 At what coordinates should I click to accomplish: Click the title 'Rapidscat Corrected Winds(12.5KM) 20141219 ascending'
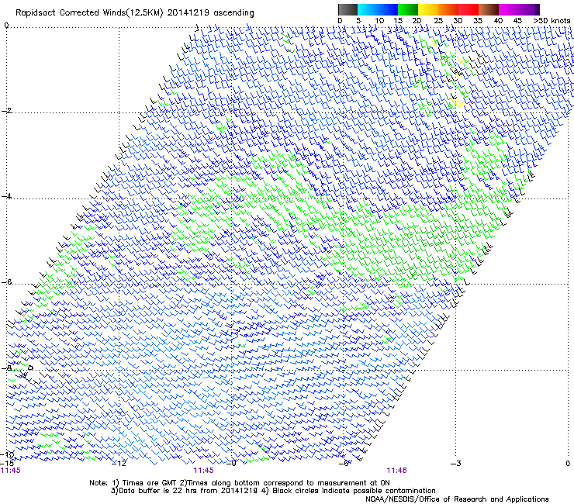(x=135, y=13)
